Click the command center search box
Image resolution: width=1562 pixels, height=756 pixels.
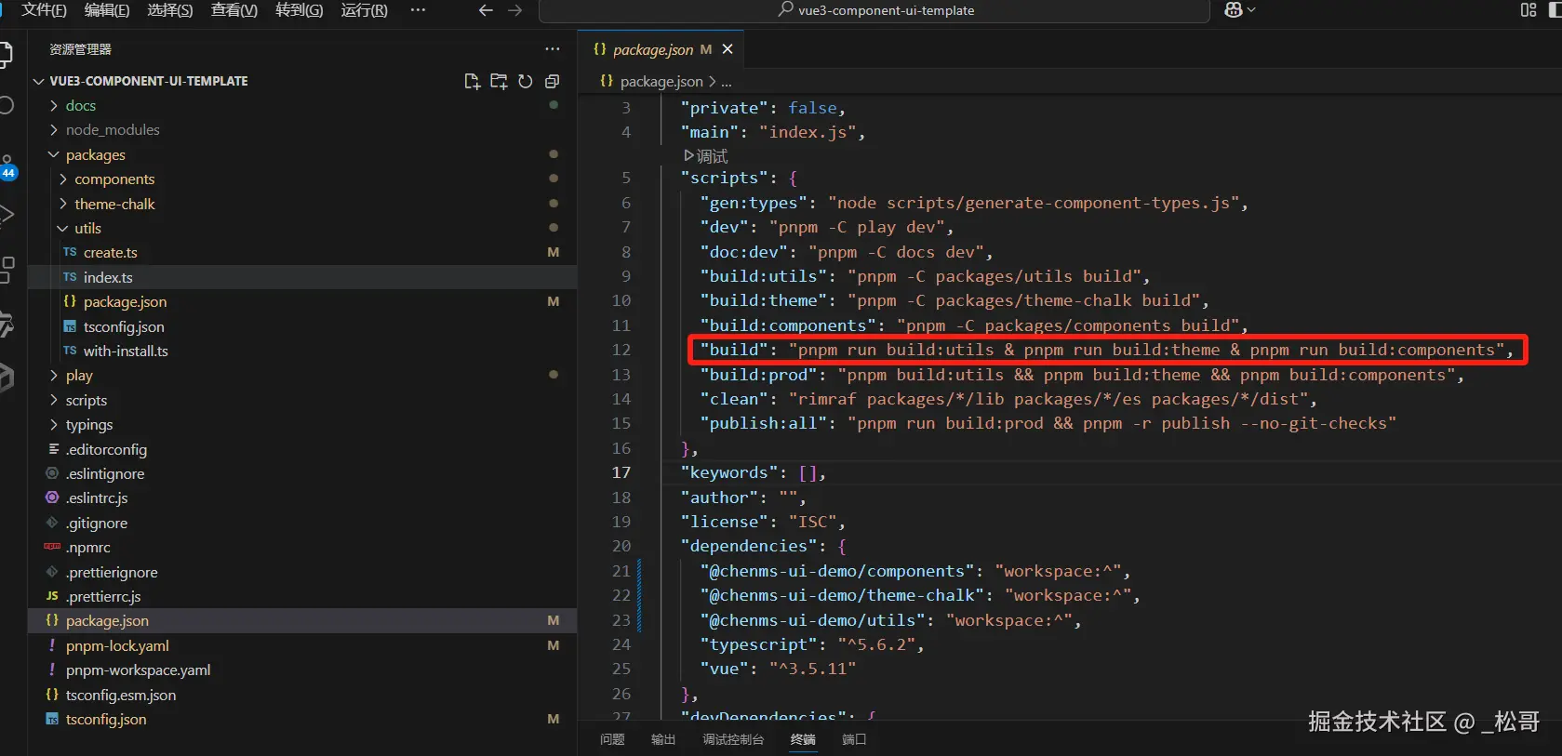click(x=874, y=10)
